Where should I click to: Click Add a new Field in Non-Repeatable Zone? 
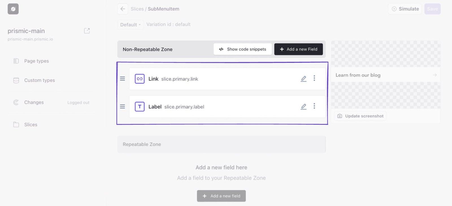point(298,49)
